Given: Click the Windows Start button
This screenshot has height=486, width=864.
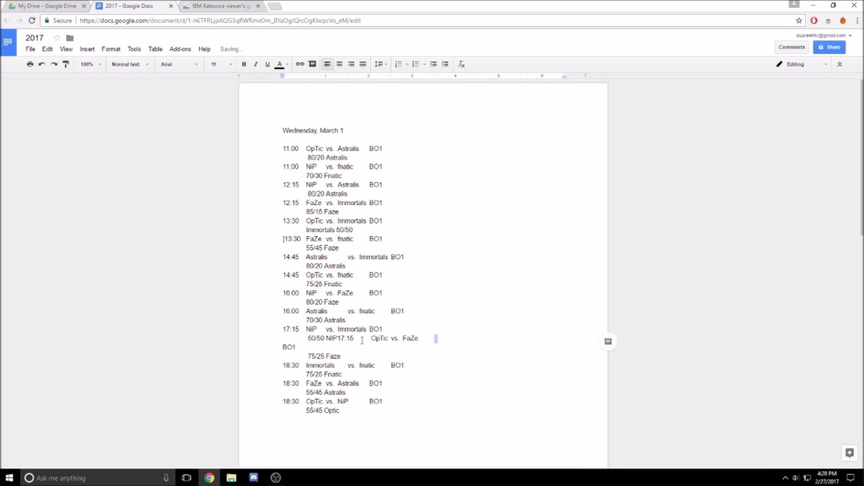Looking at the screenshot, I should (9, 478).
